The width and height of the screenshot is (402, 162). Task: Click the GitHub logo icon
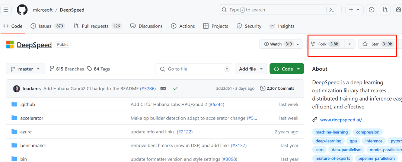pos(22,10)
